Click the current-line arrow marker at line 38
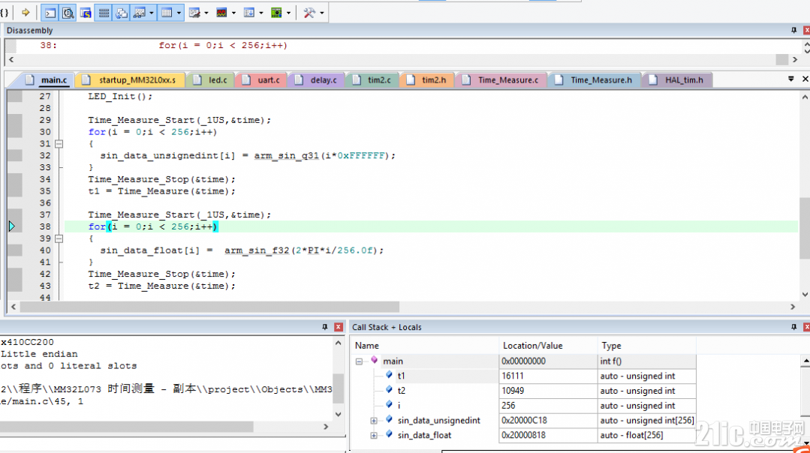 [11, 226]
